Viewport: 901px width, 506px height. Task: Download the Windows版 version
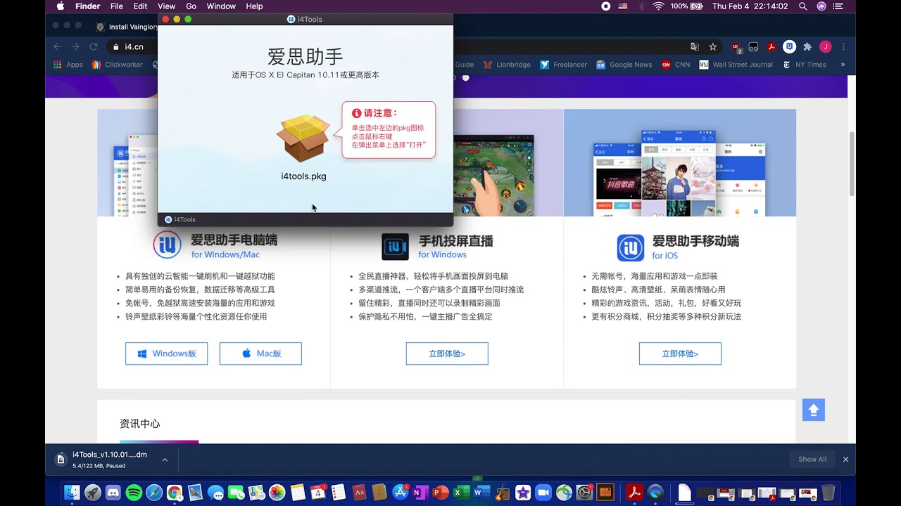point(166,353)
